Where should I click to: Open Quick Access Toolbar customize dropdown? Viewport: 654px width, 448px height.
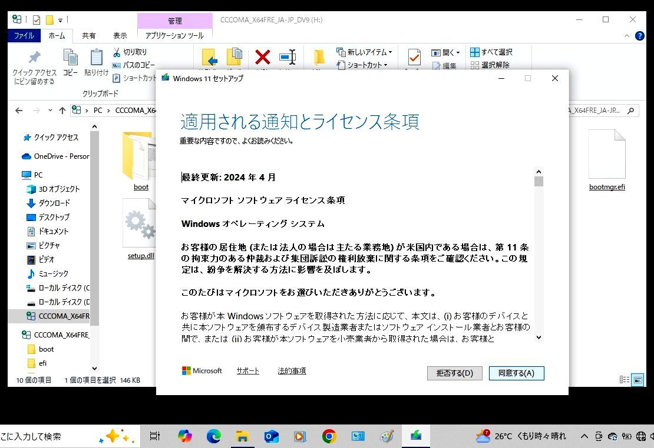(x=61, y=20)
